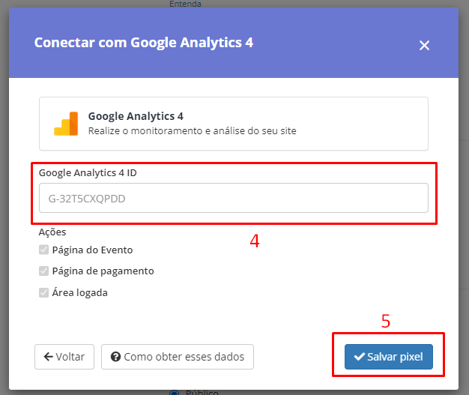The width and height of the screenshot is (469, 395).
Task: Go back with the Voltar button
Action: [64, 356]
